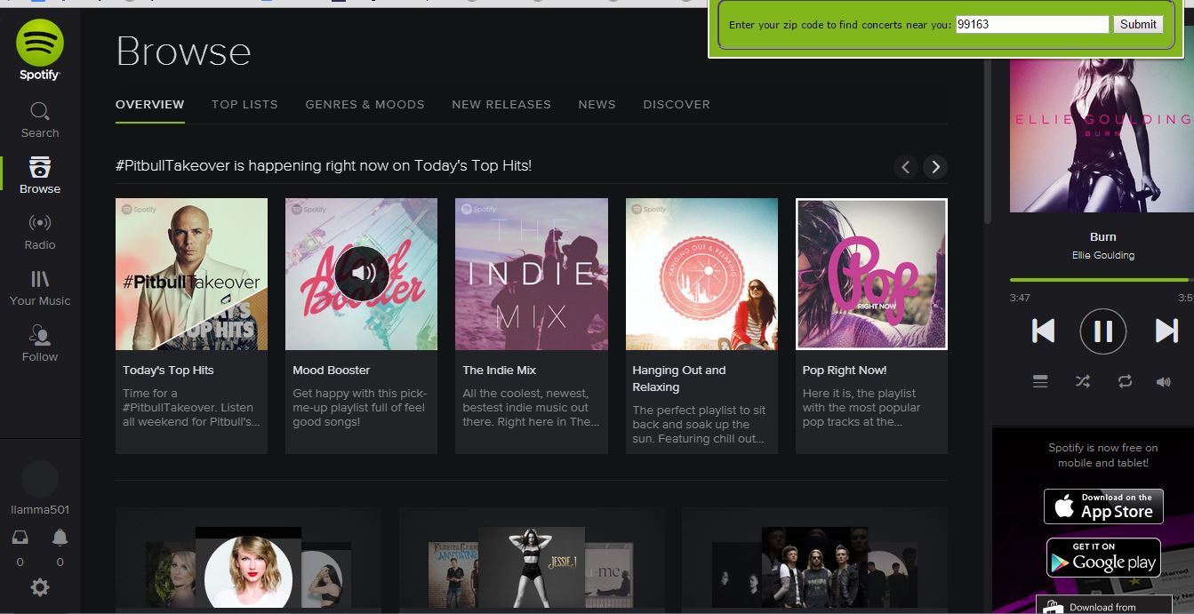
Task: Open The Indie Mix playlist cover
Action: click(x=532, y=274)
